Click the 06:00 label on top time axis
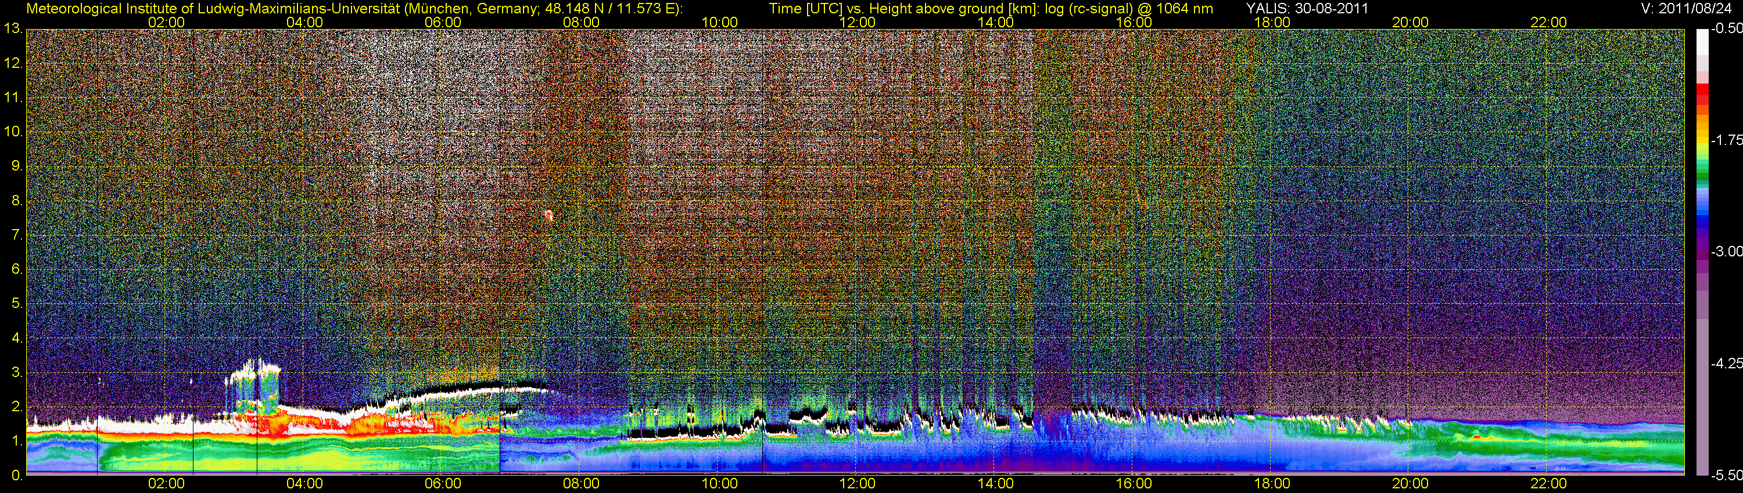Screen dimensions: 1743x493 pos(443,22)
